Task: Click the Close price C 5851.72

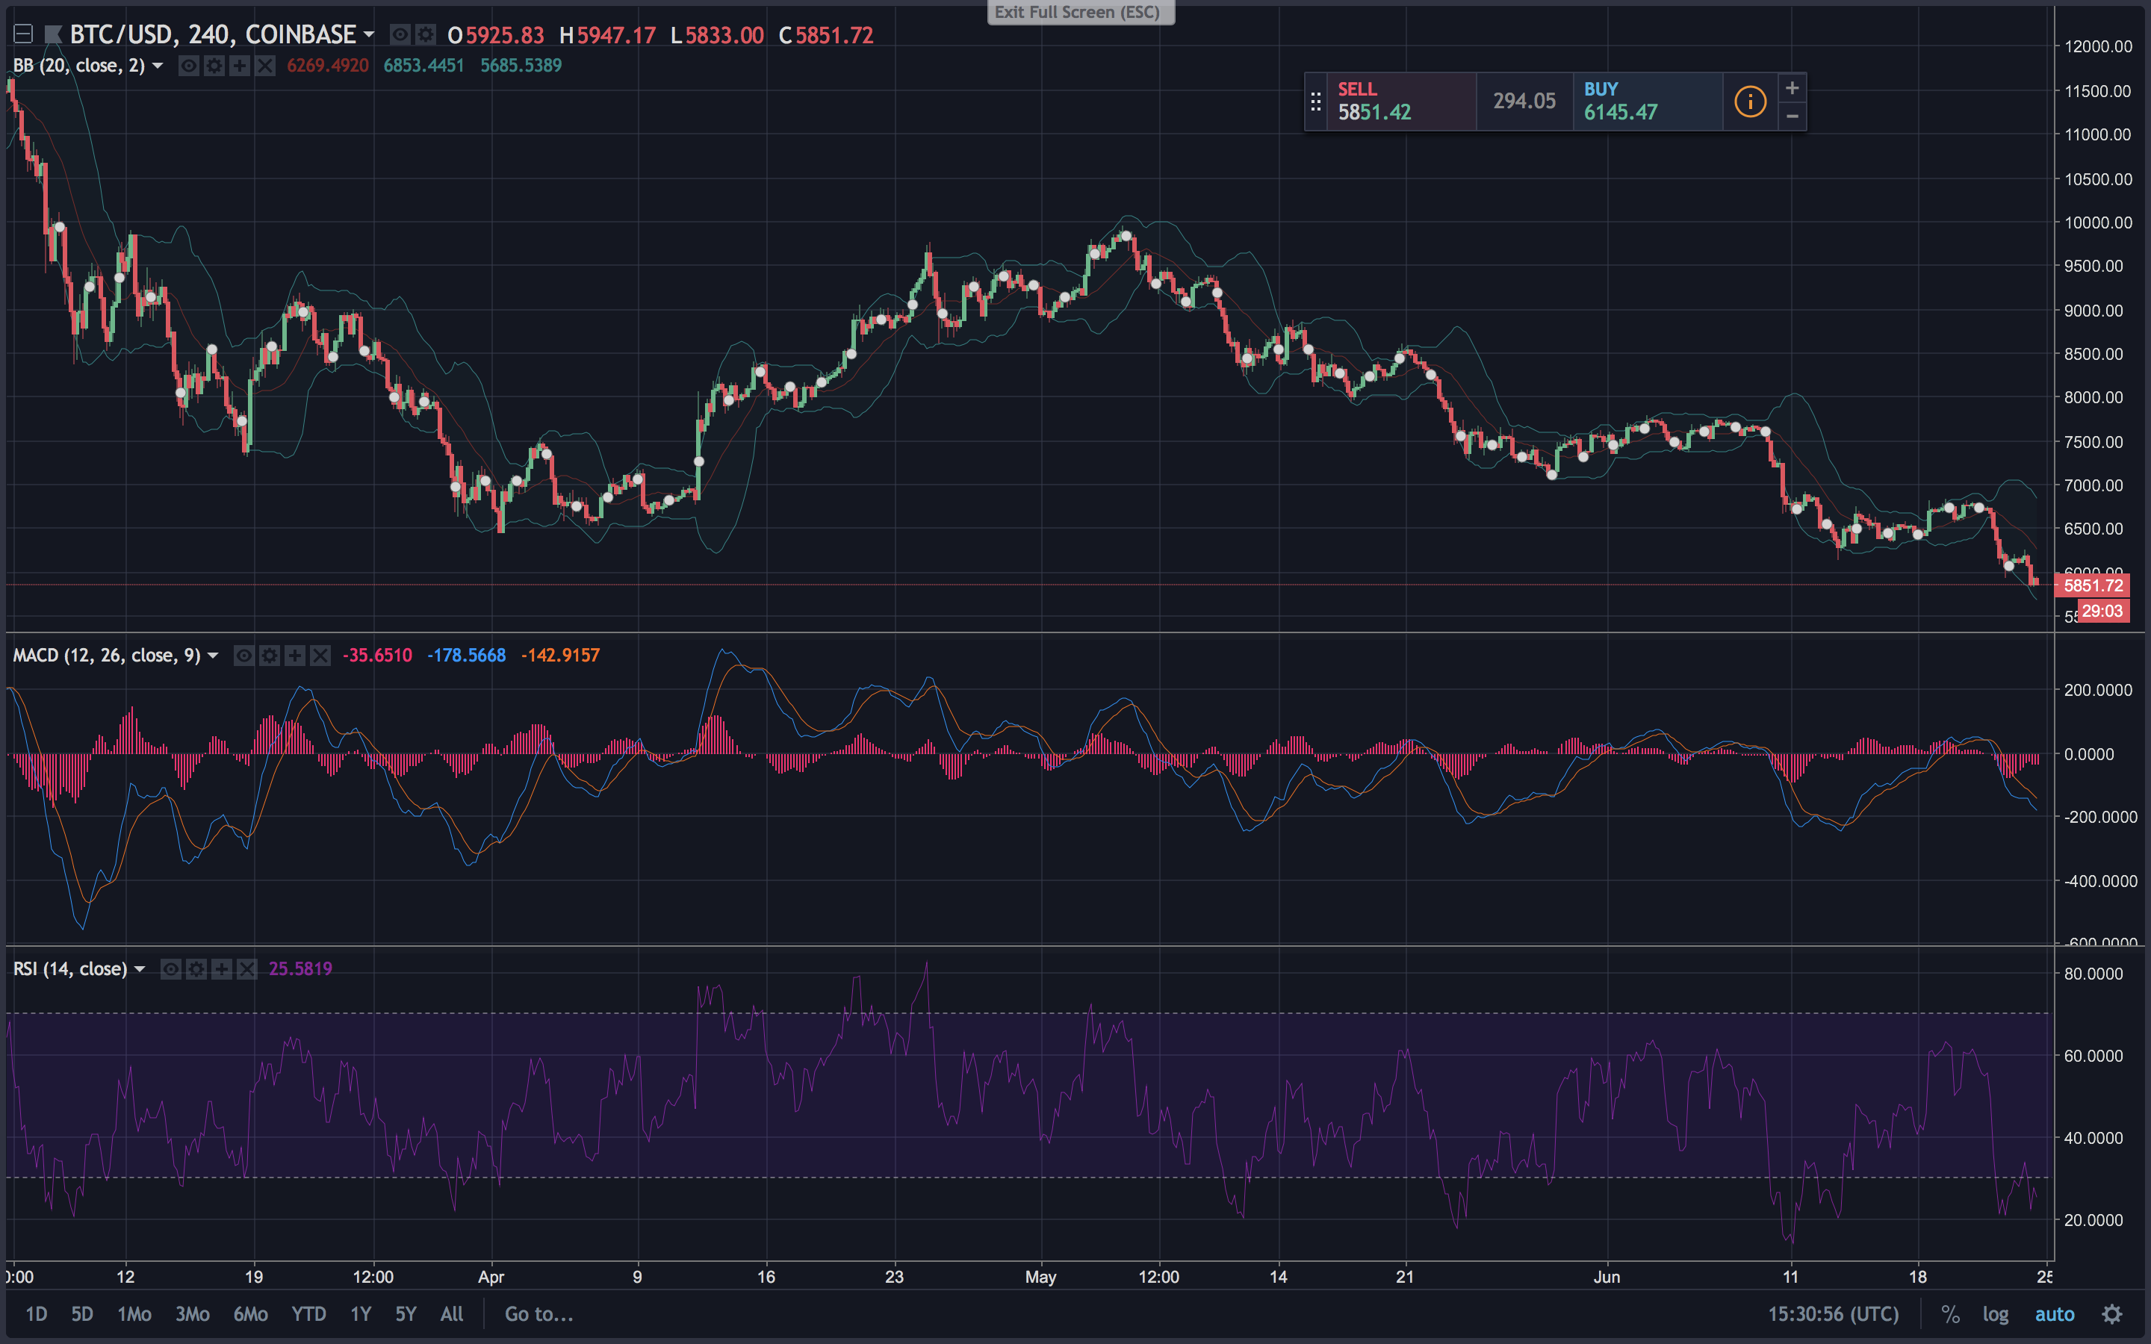Action: tap(827, 34)
